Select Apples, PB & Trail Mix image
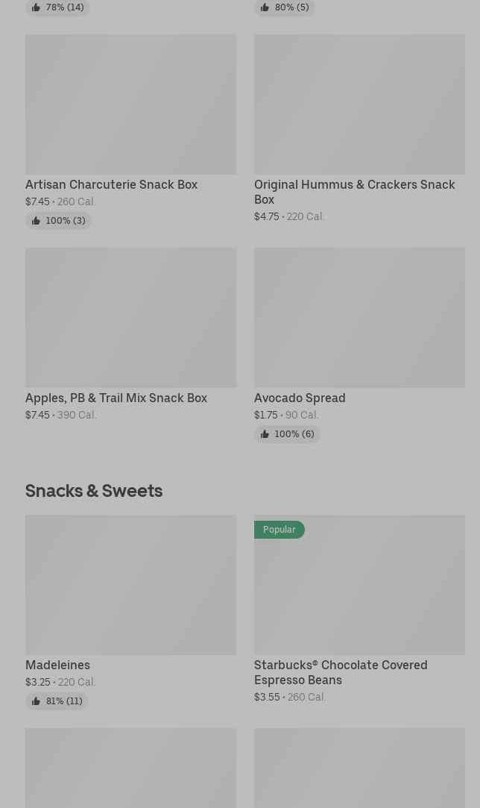The width and height of the screenshot is (480, 808). coord(130,318)
